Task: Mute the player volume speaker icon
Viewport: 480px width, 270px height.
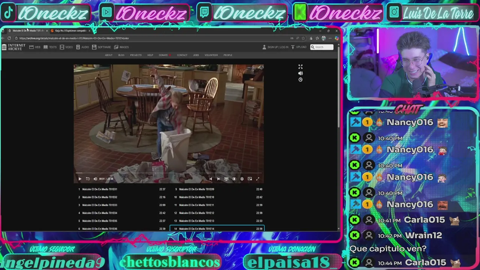Action: 95,179
